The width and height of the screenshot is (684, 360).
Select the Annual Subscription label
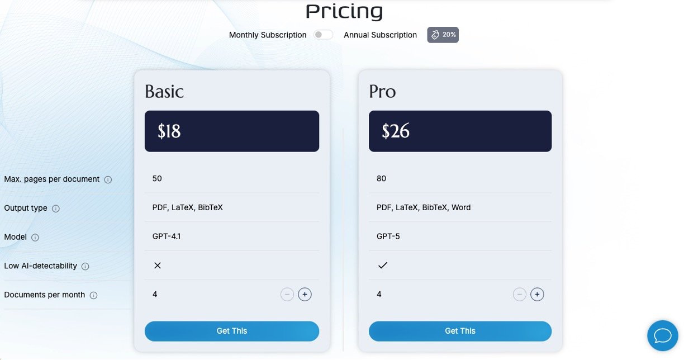tap(380, 35)
